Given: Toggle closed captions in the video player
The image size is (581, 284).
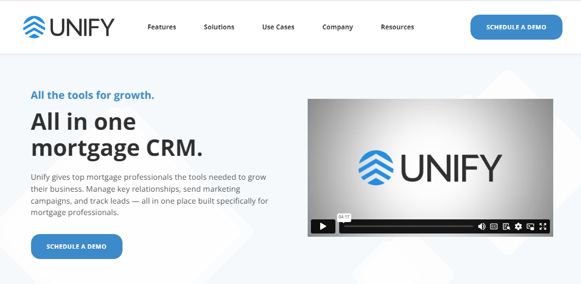Looking at the screenshot, I should (494, 226).
